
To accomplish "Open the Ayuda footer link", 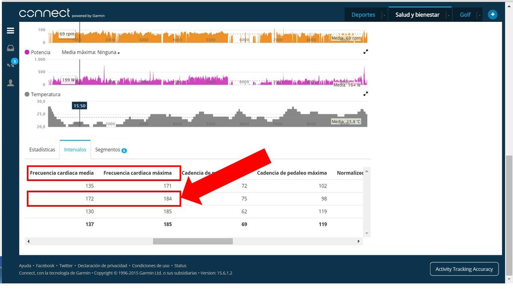I will coord(25,265).
